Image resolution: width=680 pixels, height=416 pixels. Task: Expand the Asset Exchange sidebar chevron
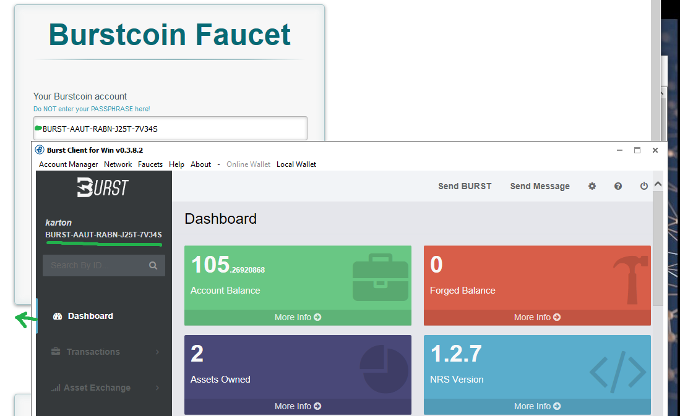(x=157, y=388)
